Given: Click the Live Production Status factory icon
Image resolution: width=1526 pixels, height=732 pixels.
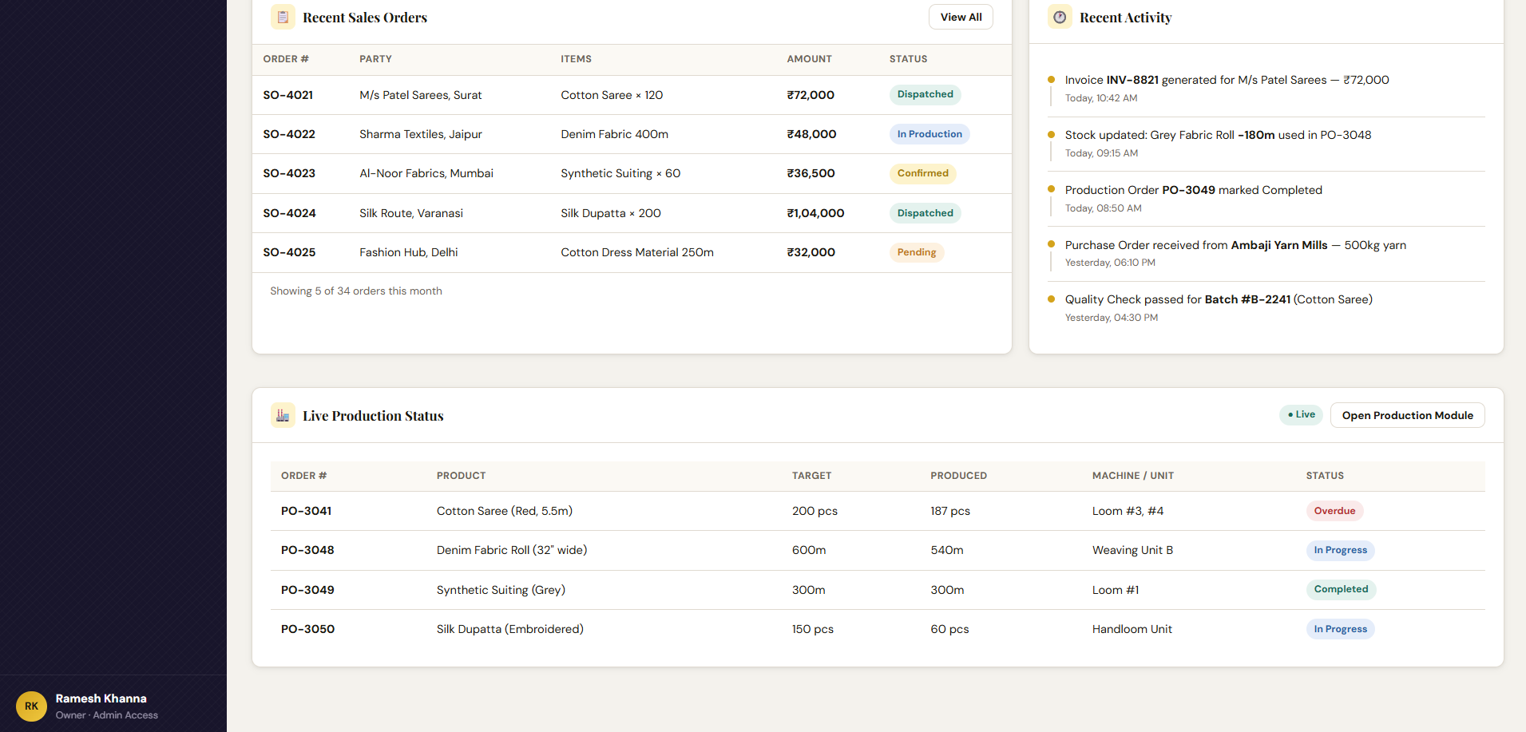Looking at the screenshot, I should [283, 415].
